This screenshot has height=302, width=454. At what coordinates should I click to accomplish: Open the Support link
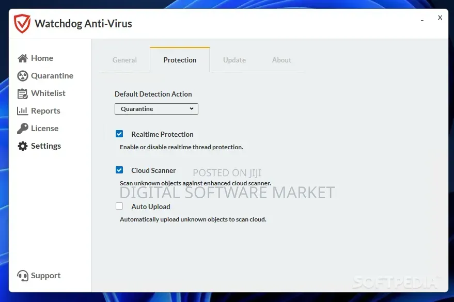pos(46,275)
